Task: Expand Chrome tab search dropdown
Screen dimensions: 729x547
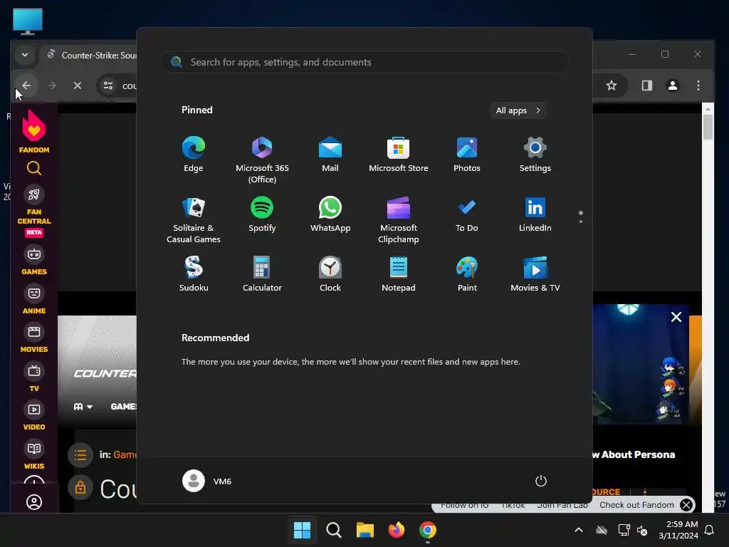Action: tap(25, 55)
